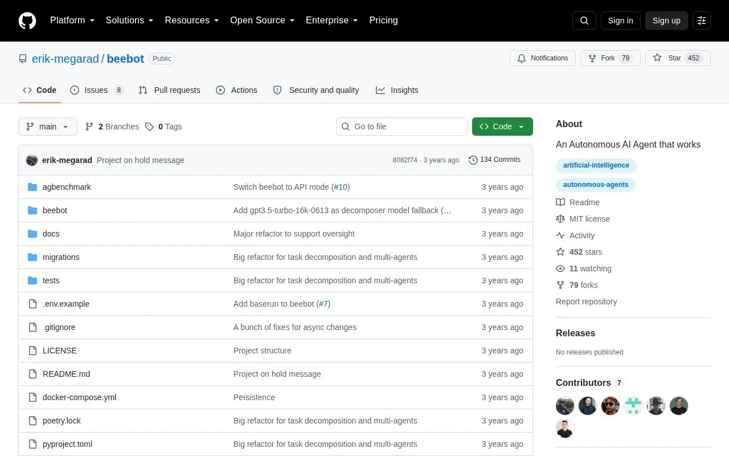Open the Actions tab
The image size is (729, 456).
(236, 90)
